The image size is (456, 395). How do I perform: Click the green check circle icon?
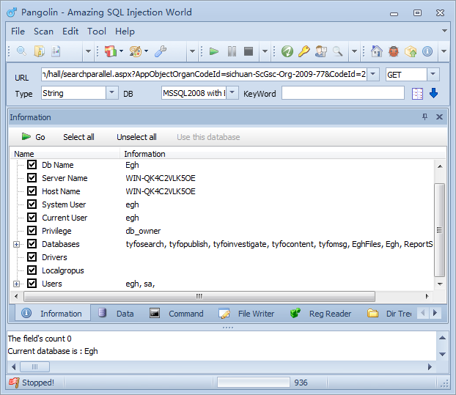pyautogui.click(x=287, y=51)
